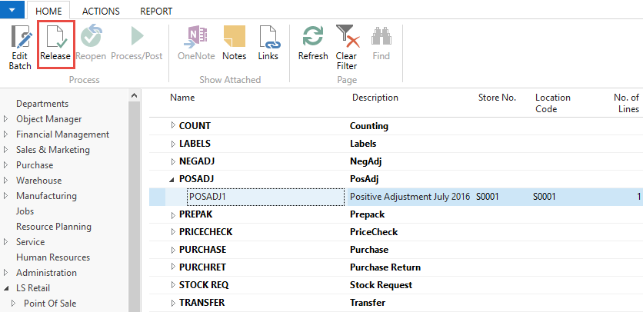
Task: Collapse the POSADJ batch group
Action: [x=173, y=179]
